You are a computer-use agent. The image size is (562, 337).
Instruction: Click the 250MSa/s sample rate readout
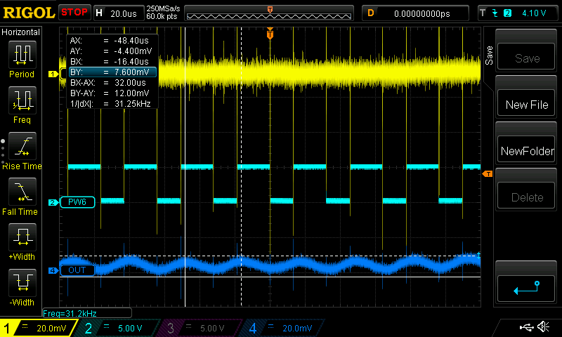coord(163,8)
